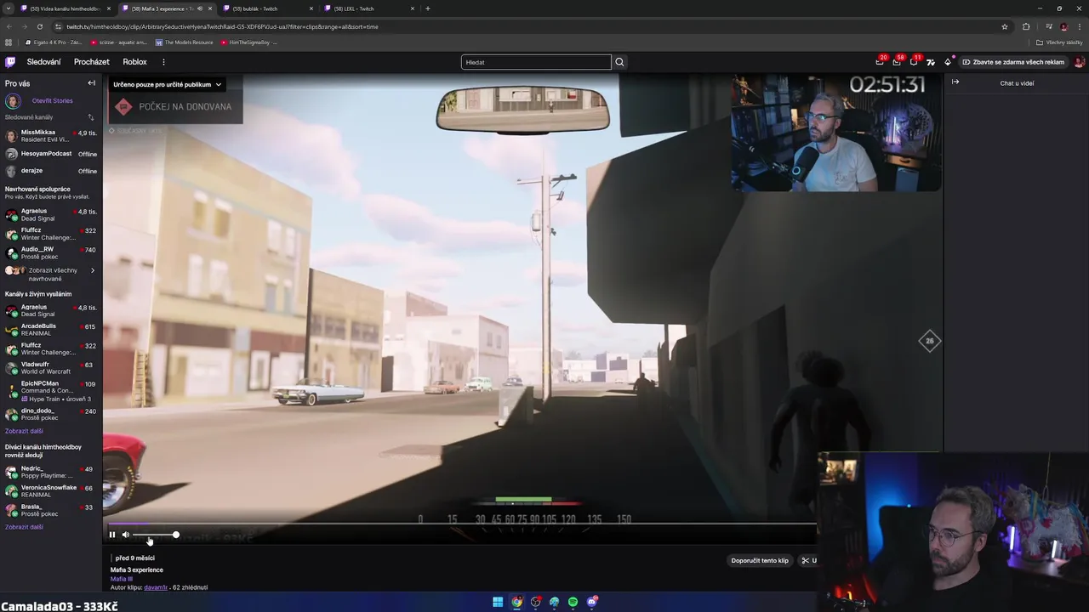Open the Audio__RW channel

tap(51, 253)
